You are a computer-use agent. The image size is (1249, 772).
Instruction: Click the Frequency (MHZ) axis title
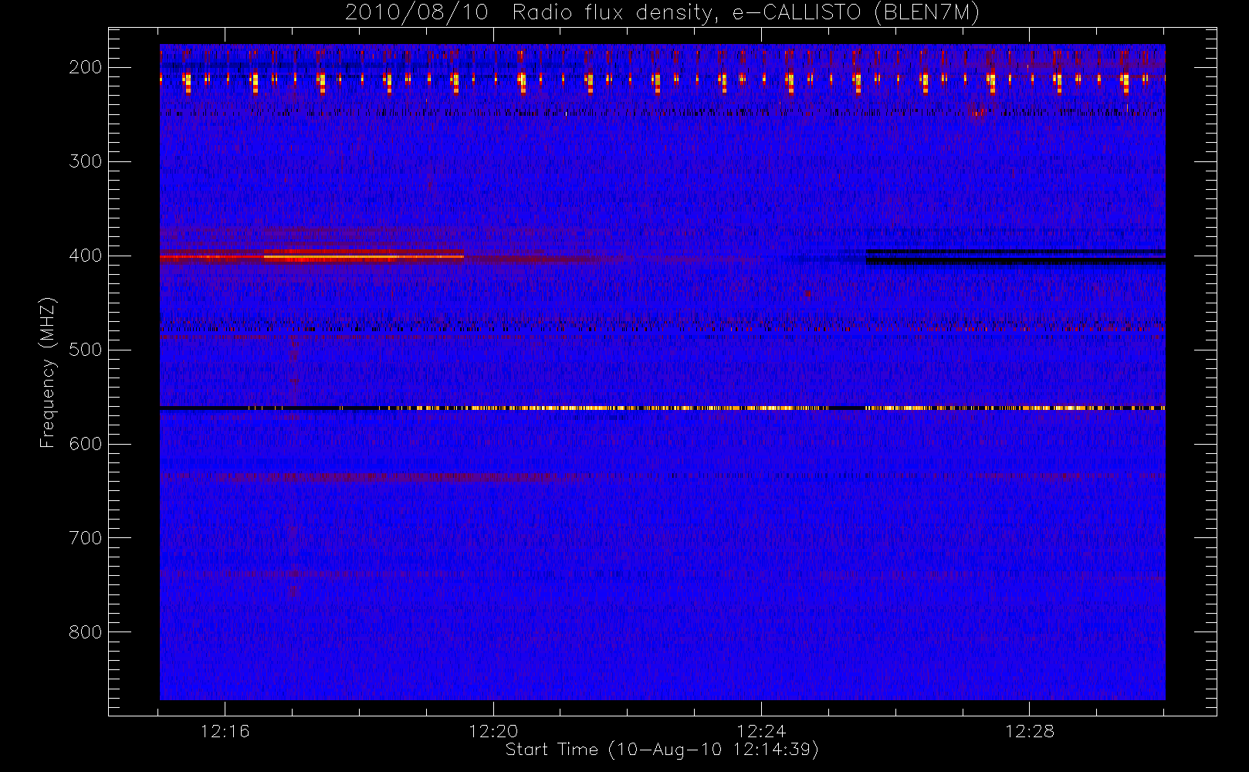(48, 372)
